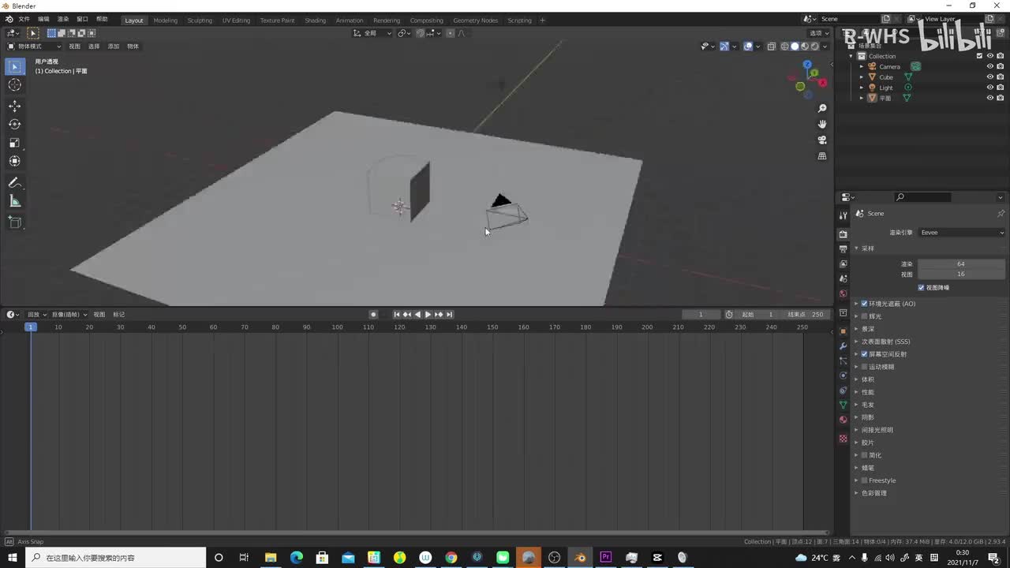Screen dimensions: 1010x568
Task: Click the Windows taskbar search box
Action: coord(114,558)
